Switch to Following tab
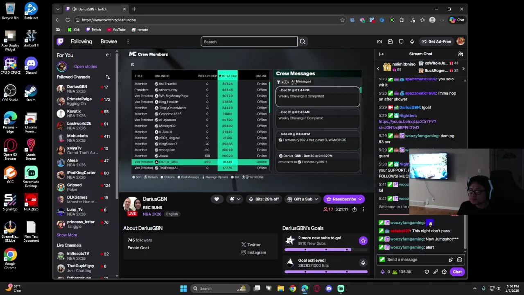The image size is (524, 295). tap(81, 41)
